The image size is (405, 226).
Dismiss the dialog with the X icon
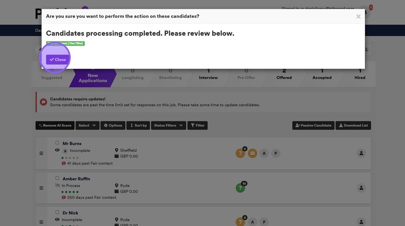tap(358, 17)
